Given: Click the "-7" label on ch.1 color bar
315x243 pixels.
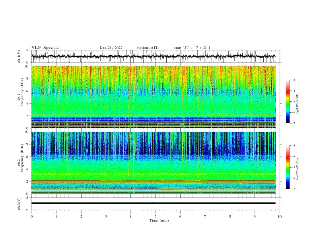Looking at the screenshot, I should tap(294, 123).
